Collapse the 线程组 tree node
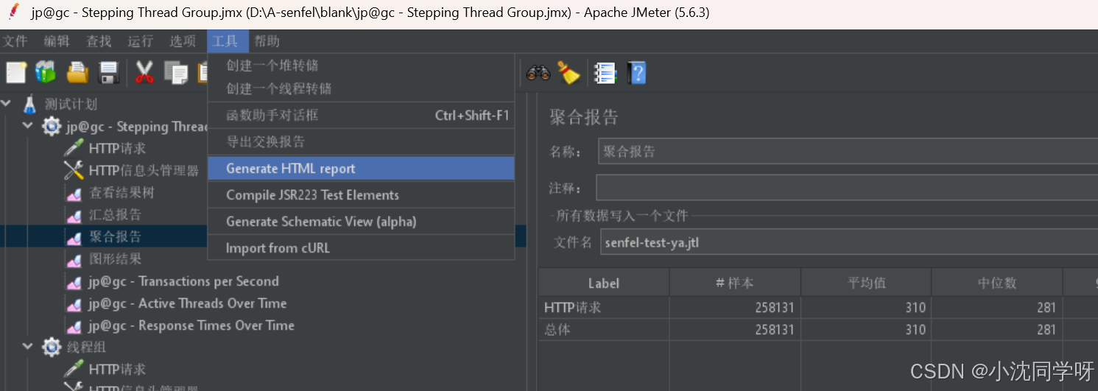 pyautogui.click(x=28, y=347)
